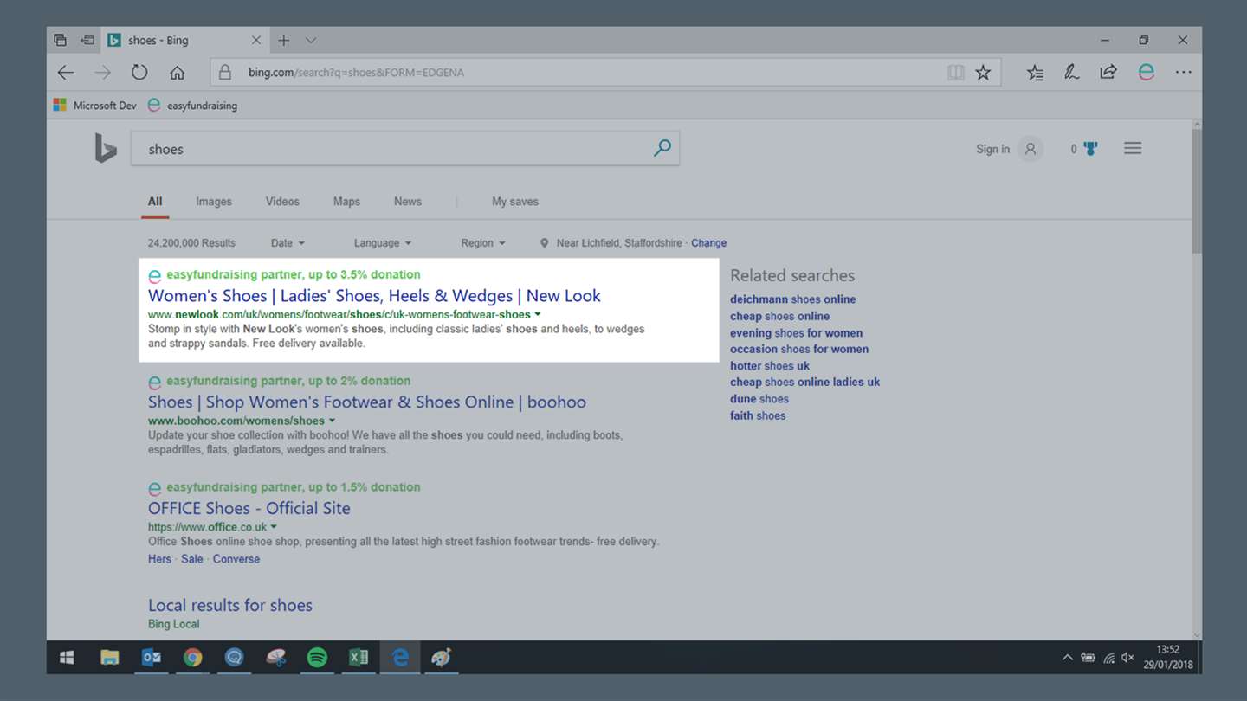Open the favorites hub
The width and height of the screenshot is (1247, 701).
(1035, 73)
